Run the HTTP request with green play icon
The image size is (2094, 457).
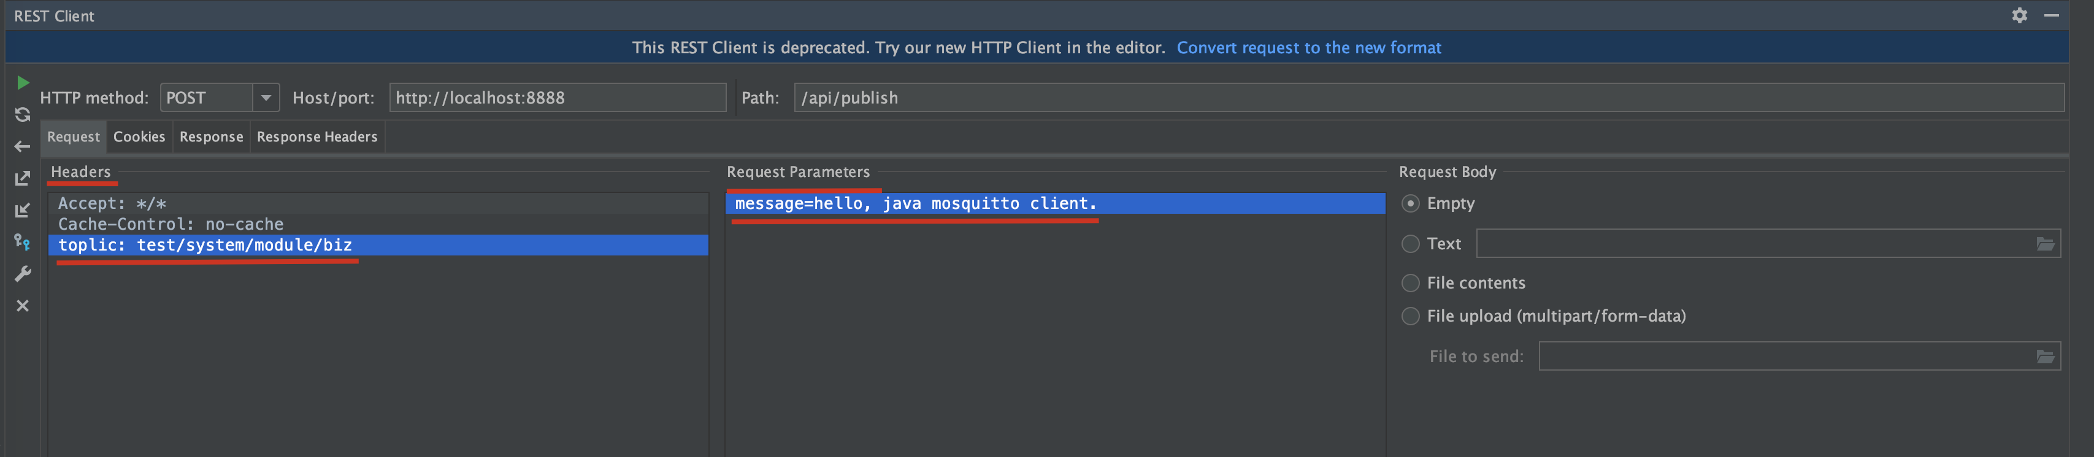click(x=23, y=83)
